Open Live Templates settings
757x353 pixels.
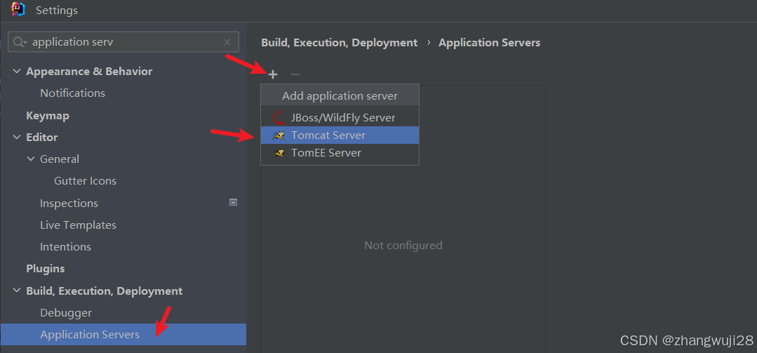(78, 225)
